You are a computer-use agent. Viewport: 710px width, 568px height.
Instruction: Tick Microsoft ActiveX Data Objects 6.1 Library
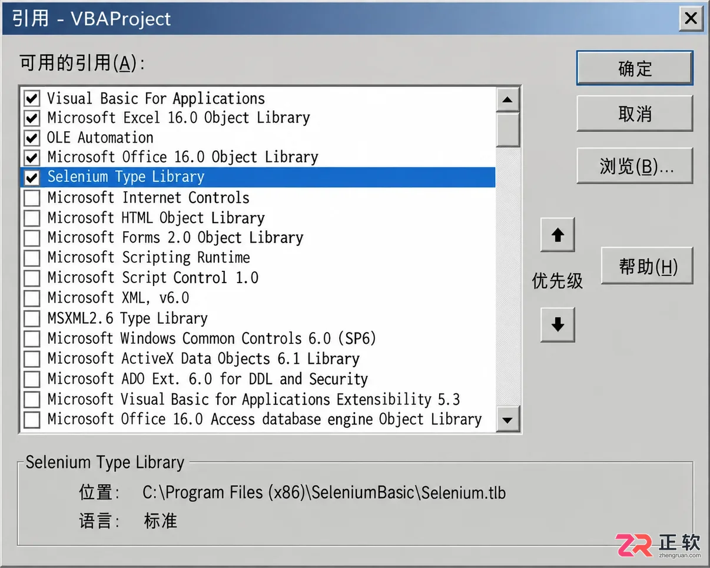pyautogui.click(x=32, y=358)
